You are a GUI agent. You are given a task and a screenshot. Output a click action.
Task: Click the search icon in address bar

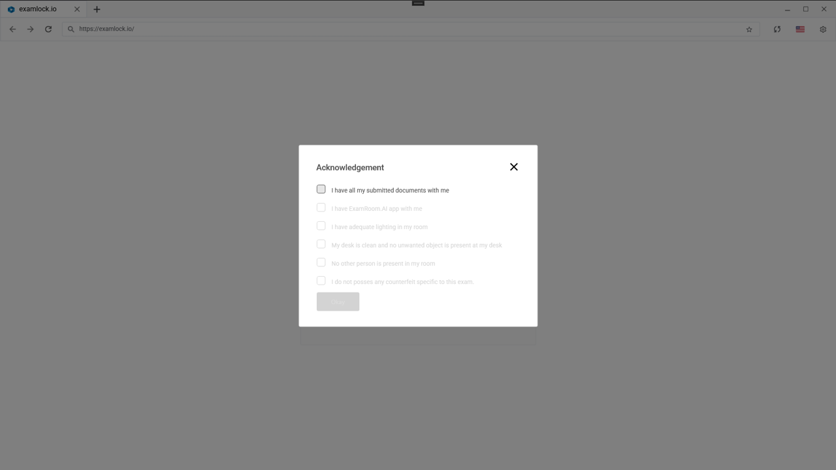(x=71, y=29)
